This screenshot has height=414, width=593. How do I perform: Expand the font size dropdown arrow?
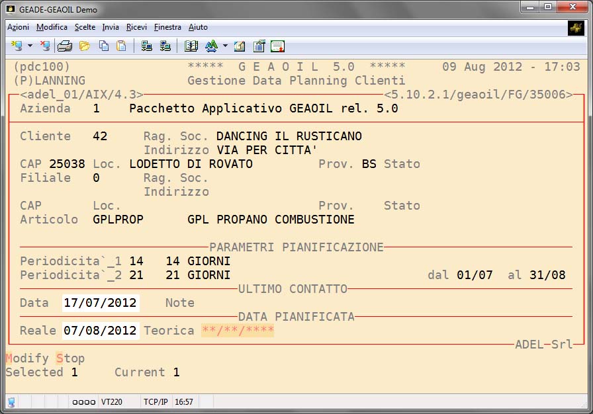click(225, 46)
